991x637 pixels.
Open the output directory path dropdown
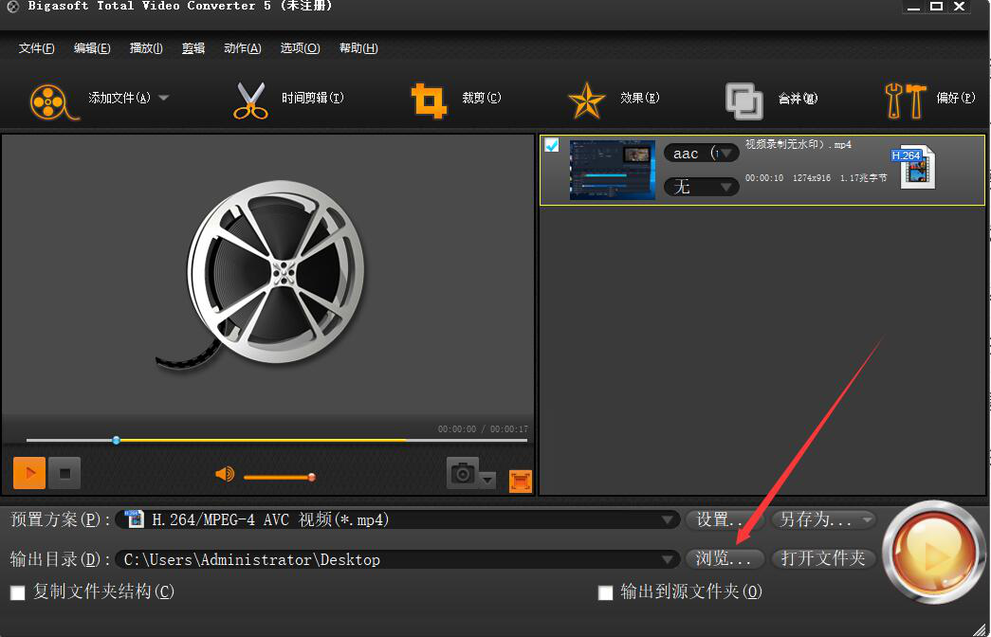pyautogui.click(x=397, y=559)
